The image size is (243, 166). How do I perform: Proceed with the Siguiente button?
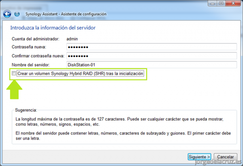coord(199,157)
